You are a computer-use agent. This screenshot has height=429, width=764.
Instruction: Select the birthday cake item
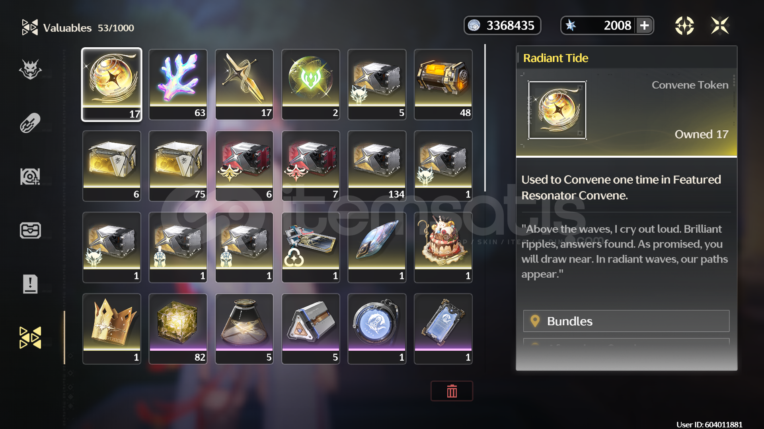(443, 247)
